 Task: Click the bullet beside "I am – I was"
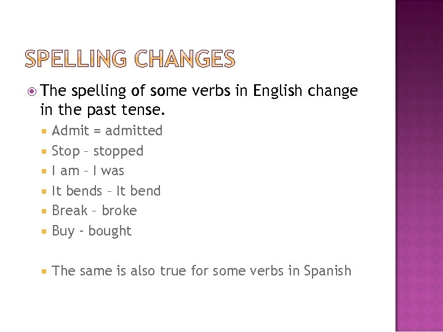(x=44, y=171)
